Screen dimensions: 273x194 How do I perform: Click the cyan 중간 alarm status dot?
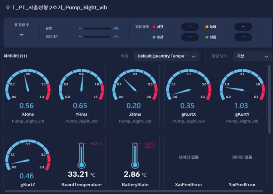154,37
